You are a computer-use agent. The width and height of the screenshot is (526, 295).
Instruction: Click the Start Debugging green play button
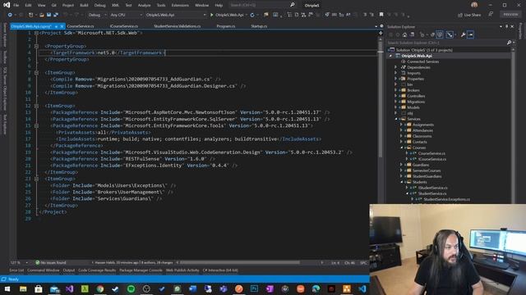coord(212,15)
